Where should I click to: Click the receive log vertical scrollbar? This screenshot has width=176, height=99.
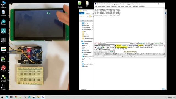pyautogui.click(x=164, y=25)
